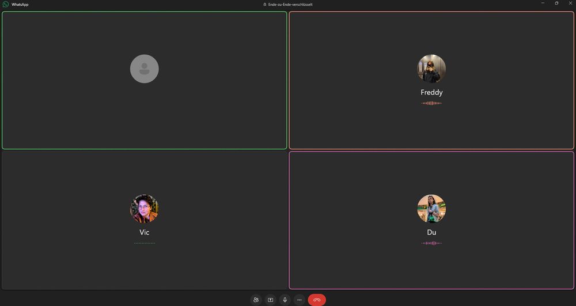Select the name label Du

coord(431,232)
